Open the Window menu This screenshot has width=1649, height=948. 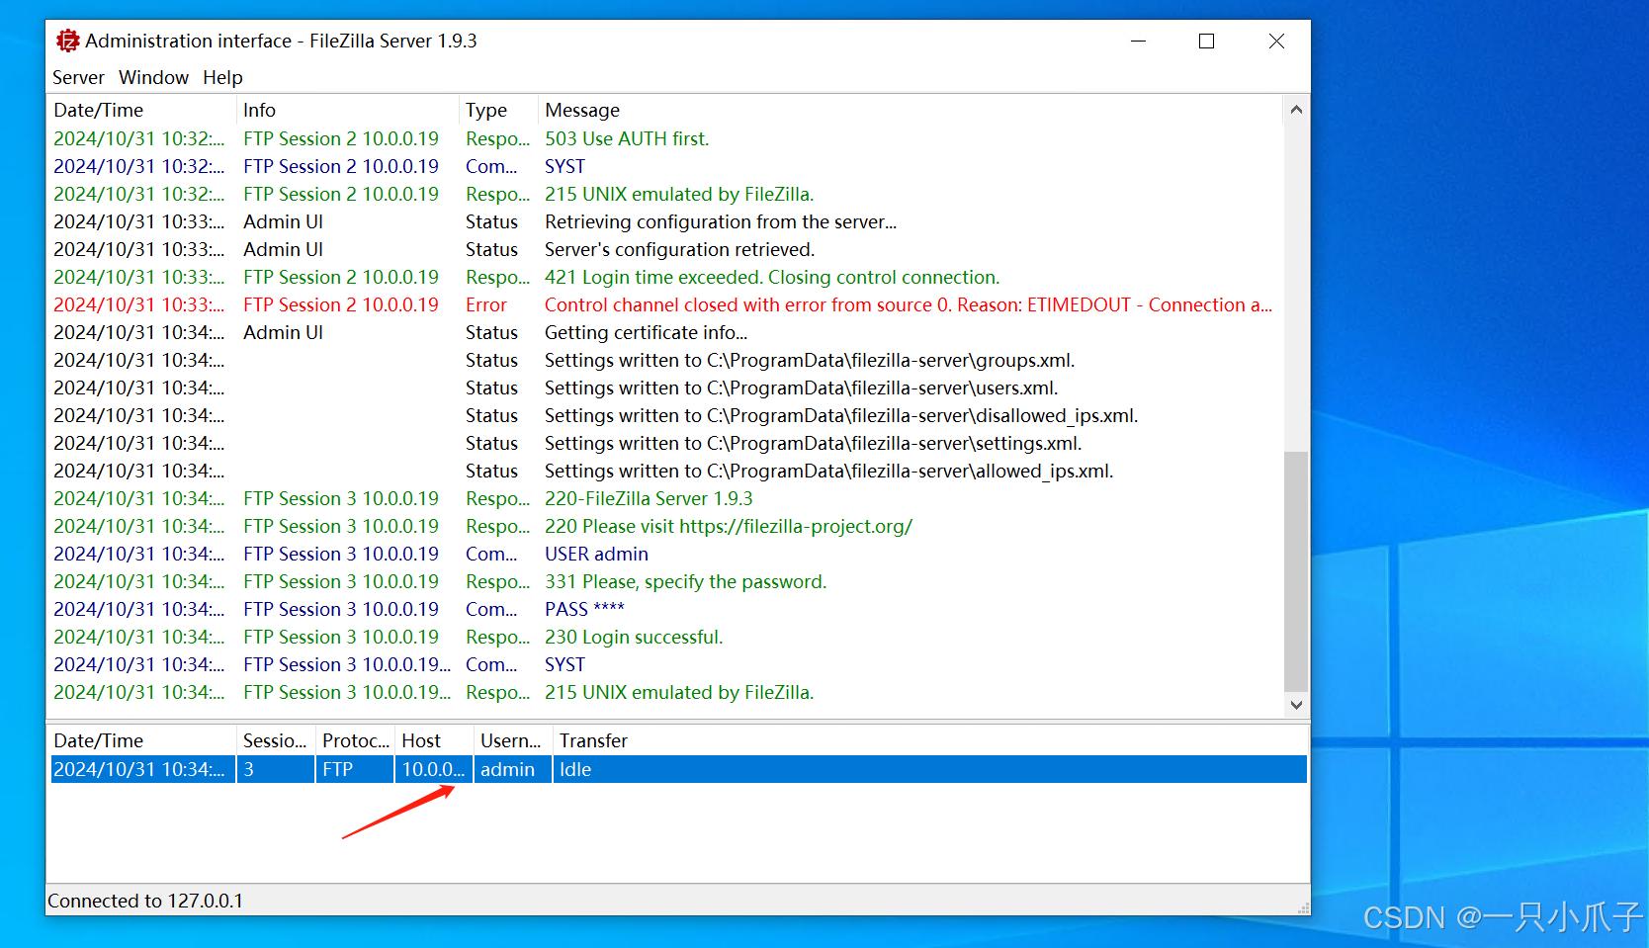pos(153,77)
